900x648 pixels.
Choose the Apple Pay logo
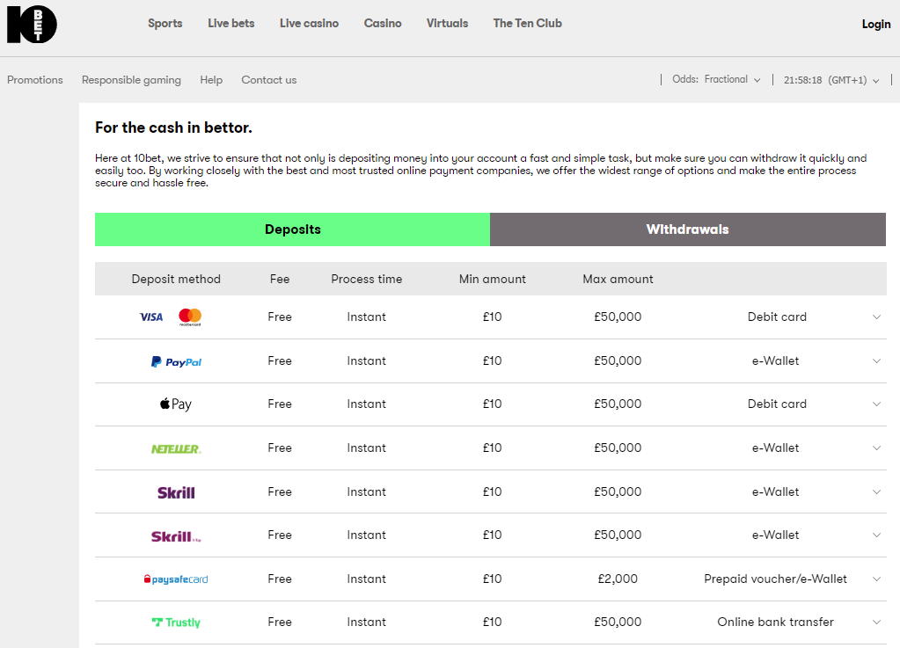176,404
